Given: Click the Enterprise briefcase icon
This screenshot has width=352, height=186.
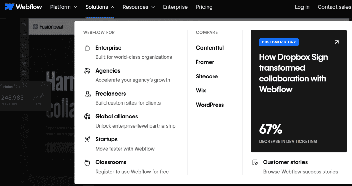Looking at the screenshot, I should pos(87,48).
